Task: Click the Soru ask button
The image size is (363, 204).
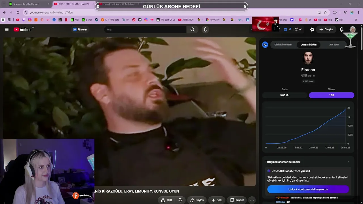Action: [x=217, y=200]
